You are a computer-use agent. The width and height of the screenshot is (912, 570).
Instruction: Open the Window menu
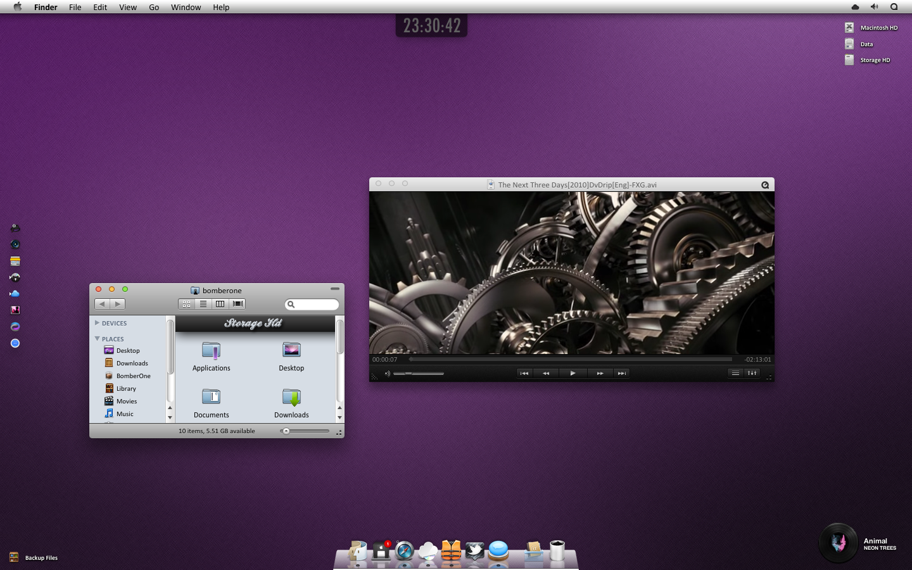coord(186,7)
